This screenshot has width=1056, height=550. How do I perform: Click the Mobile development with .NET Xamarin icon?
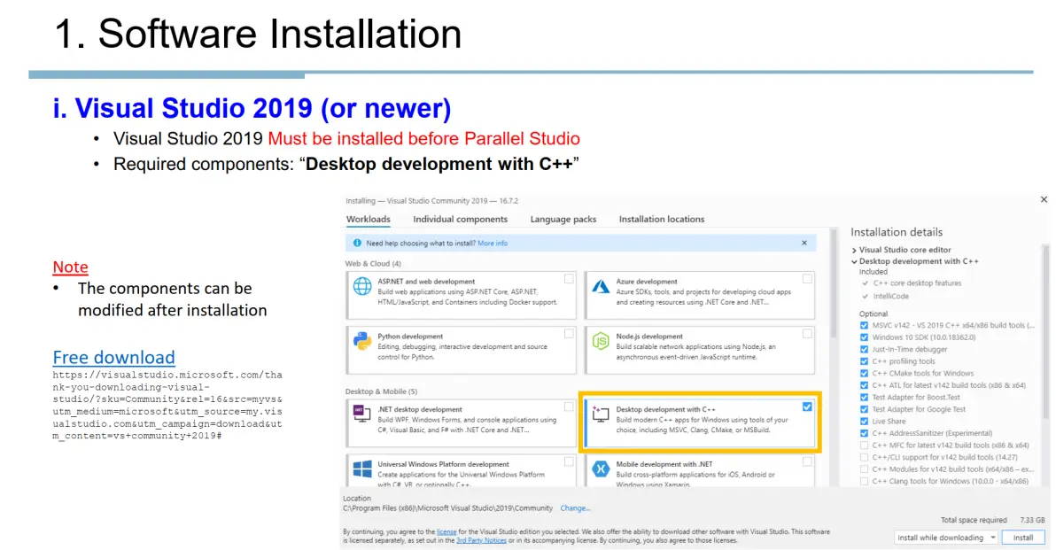click(x=600, y=469)
